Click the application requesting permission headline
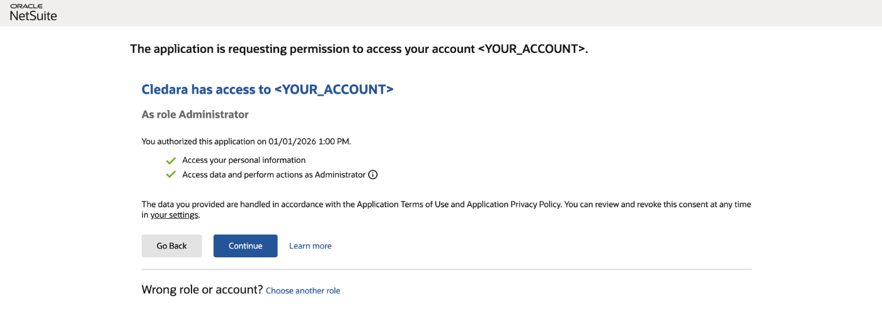Image resolution: width=882 pixels, height=336 pixels. (359, 49)
